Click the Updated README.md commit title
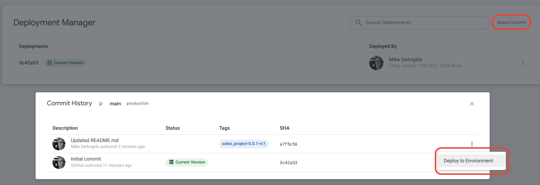Screen dimensions: 540x185 click(95, 141)
